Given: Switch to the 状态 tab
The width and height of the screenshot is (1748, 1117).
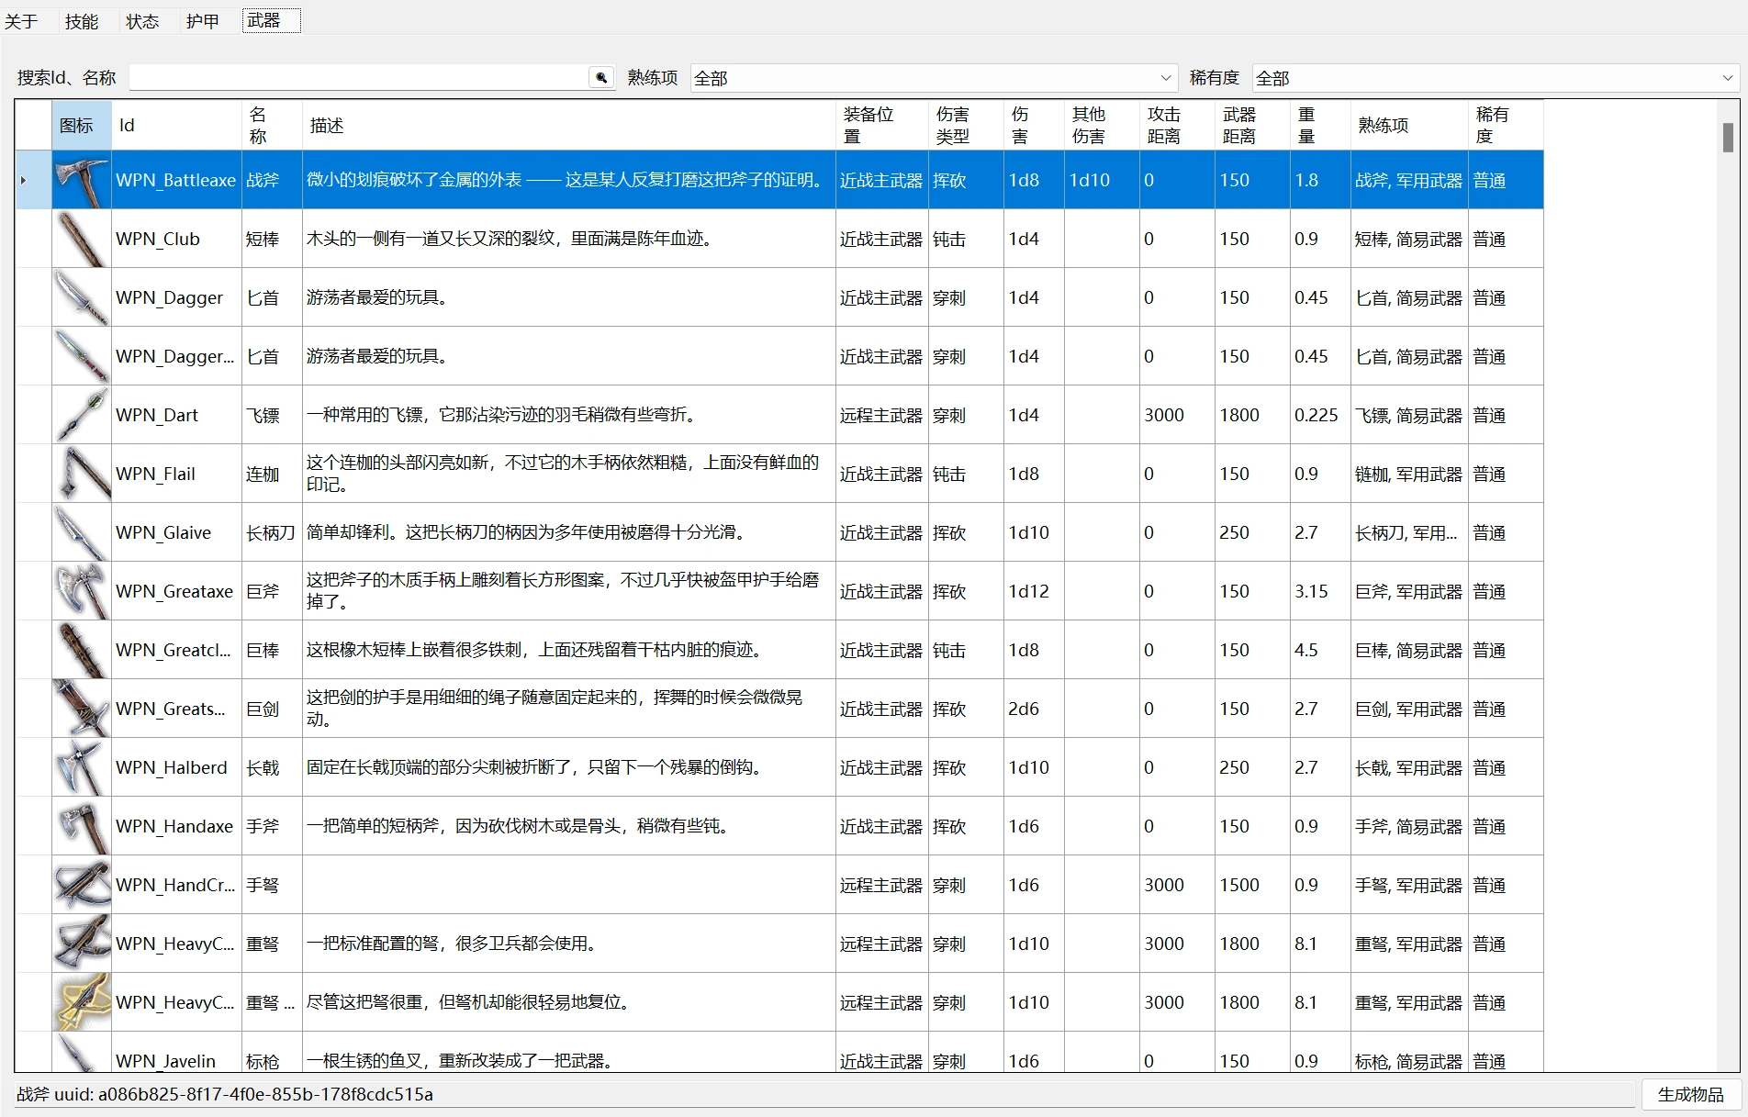Looking at the screenshot, I should pyautogui.click(x=142, y=21).
